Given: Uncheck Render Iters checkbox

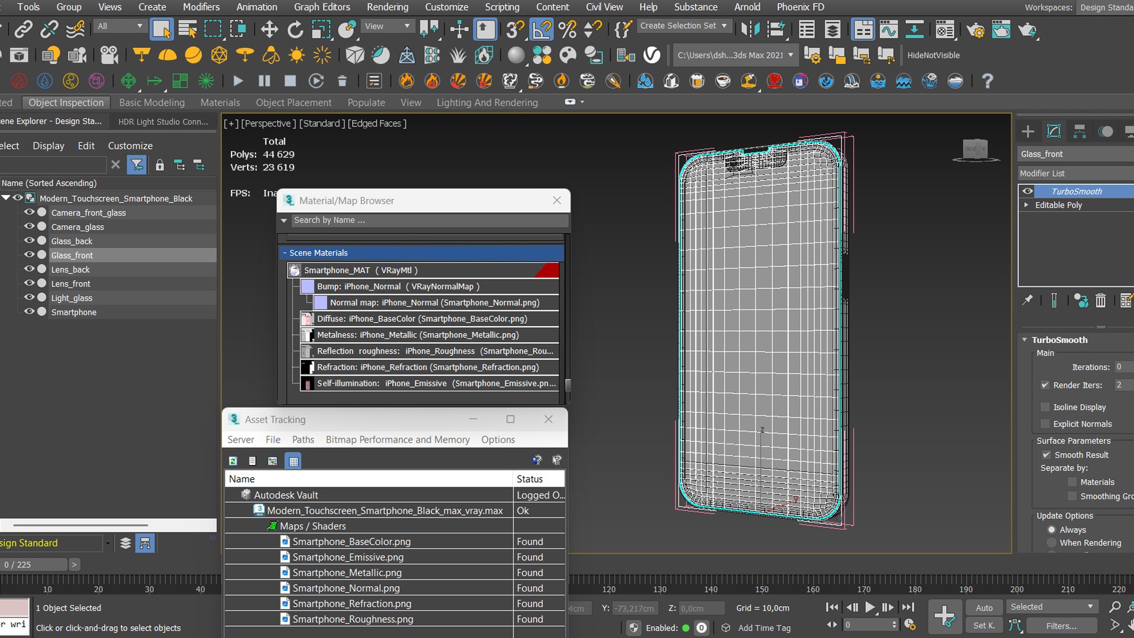Looking at the screenshot, I should point(1045,385).
